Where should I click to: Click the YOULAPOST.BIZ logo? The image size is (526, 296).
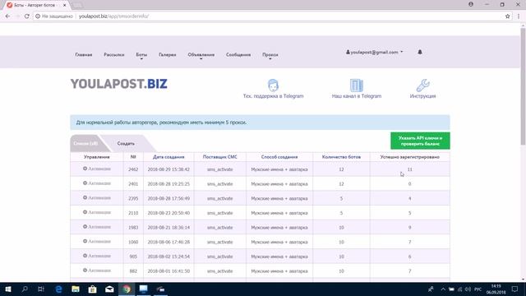pyautogui.click(x=118, y=84)
